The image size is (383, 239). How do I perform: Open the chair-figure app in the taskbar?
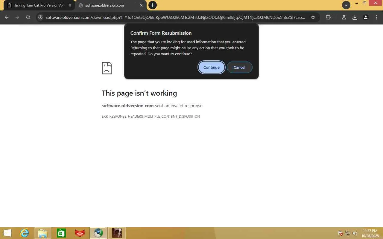117,233
